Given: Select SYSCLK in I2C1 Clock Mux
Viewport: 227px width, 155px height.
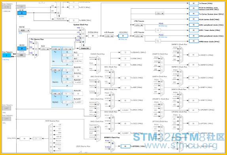Looking at the screenshot, I should (x=113, y=78).
